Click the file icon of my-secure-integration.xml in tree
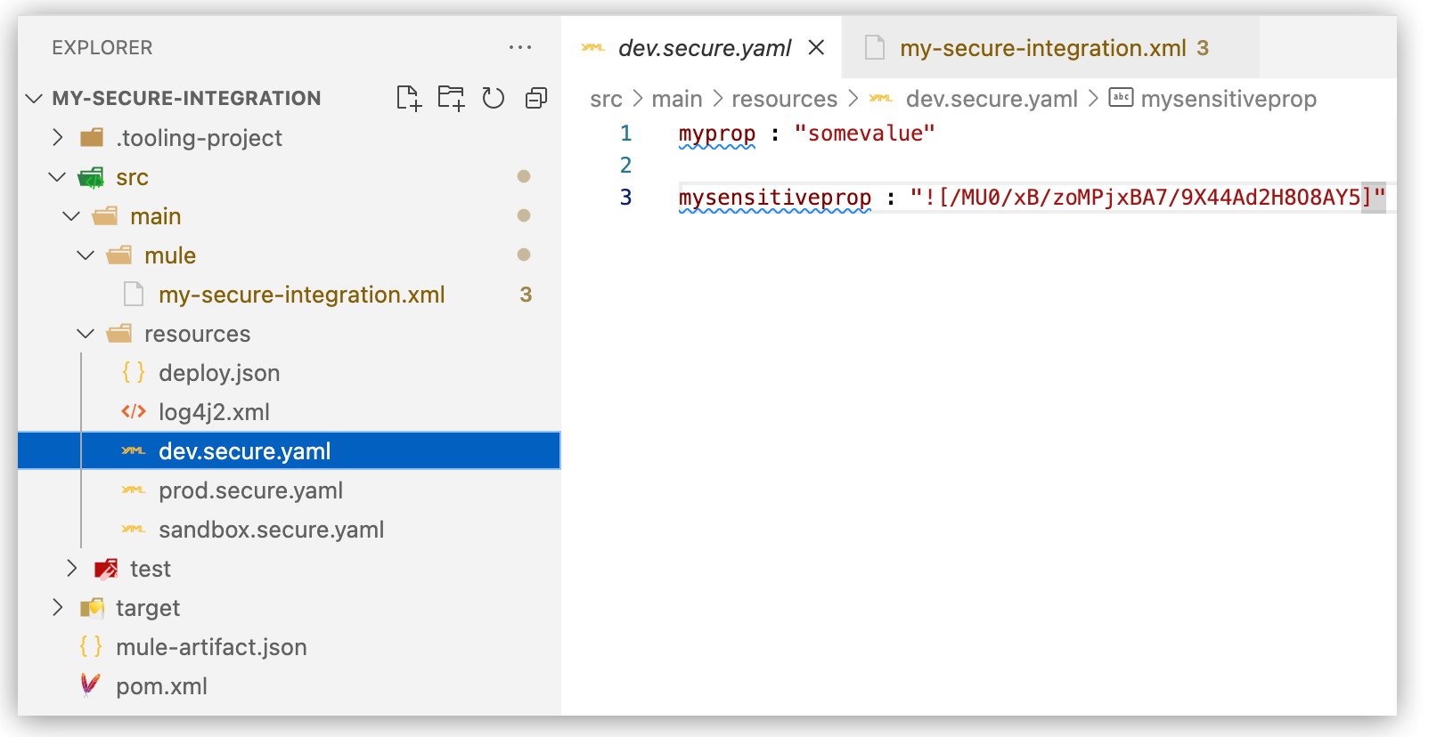Viewport: 1445px width, 737px height. 134,294
